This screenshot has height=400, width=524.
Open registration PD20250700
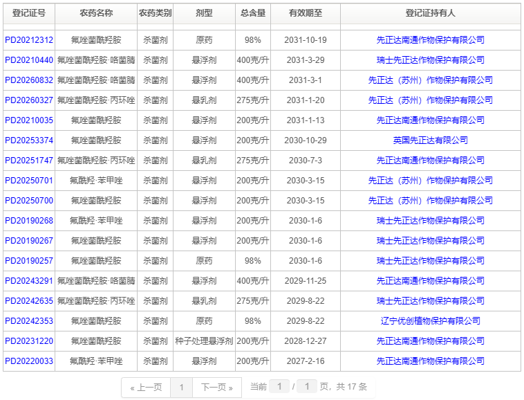pos(29,201)
